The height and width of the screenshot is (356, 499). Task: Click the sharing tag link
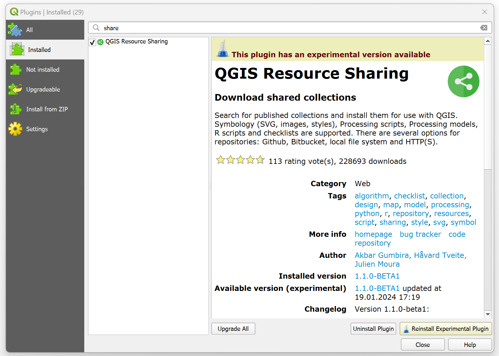[393, 222]
